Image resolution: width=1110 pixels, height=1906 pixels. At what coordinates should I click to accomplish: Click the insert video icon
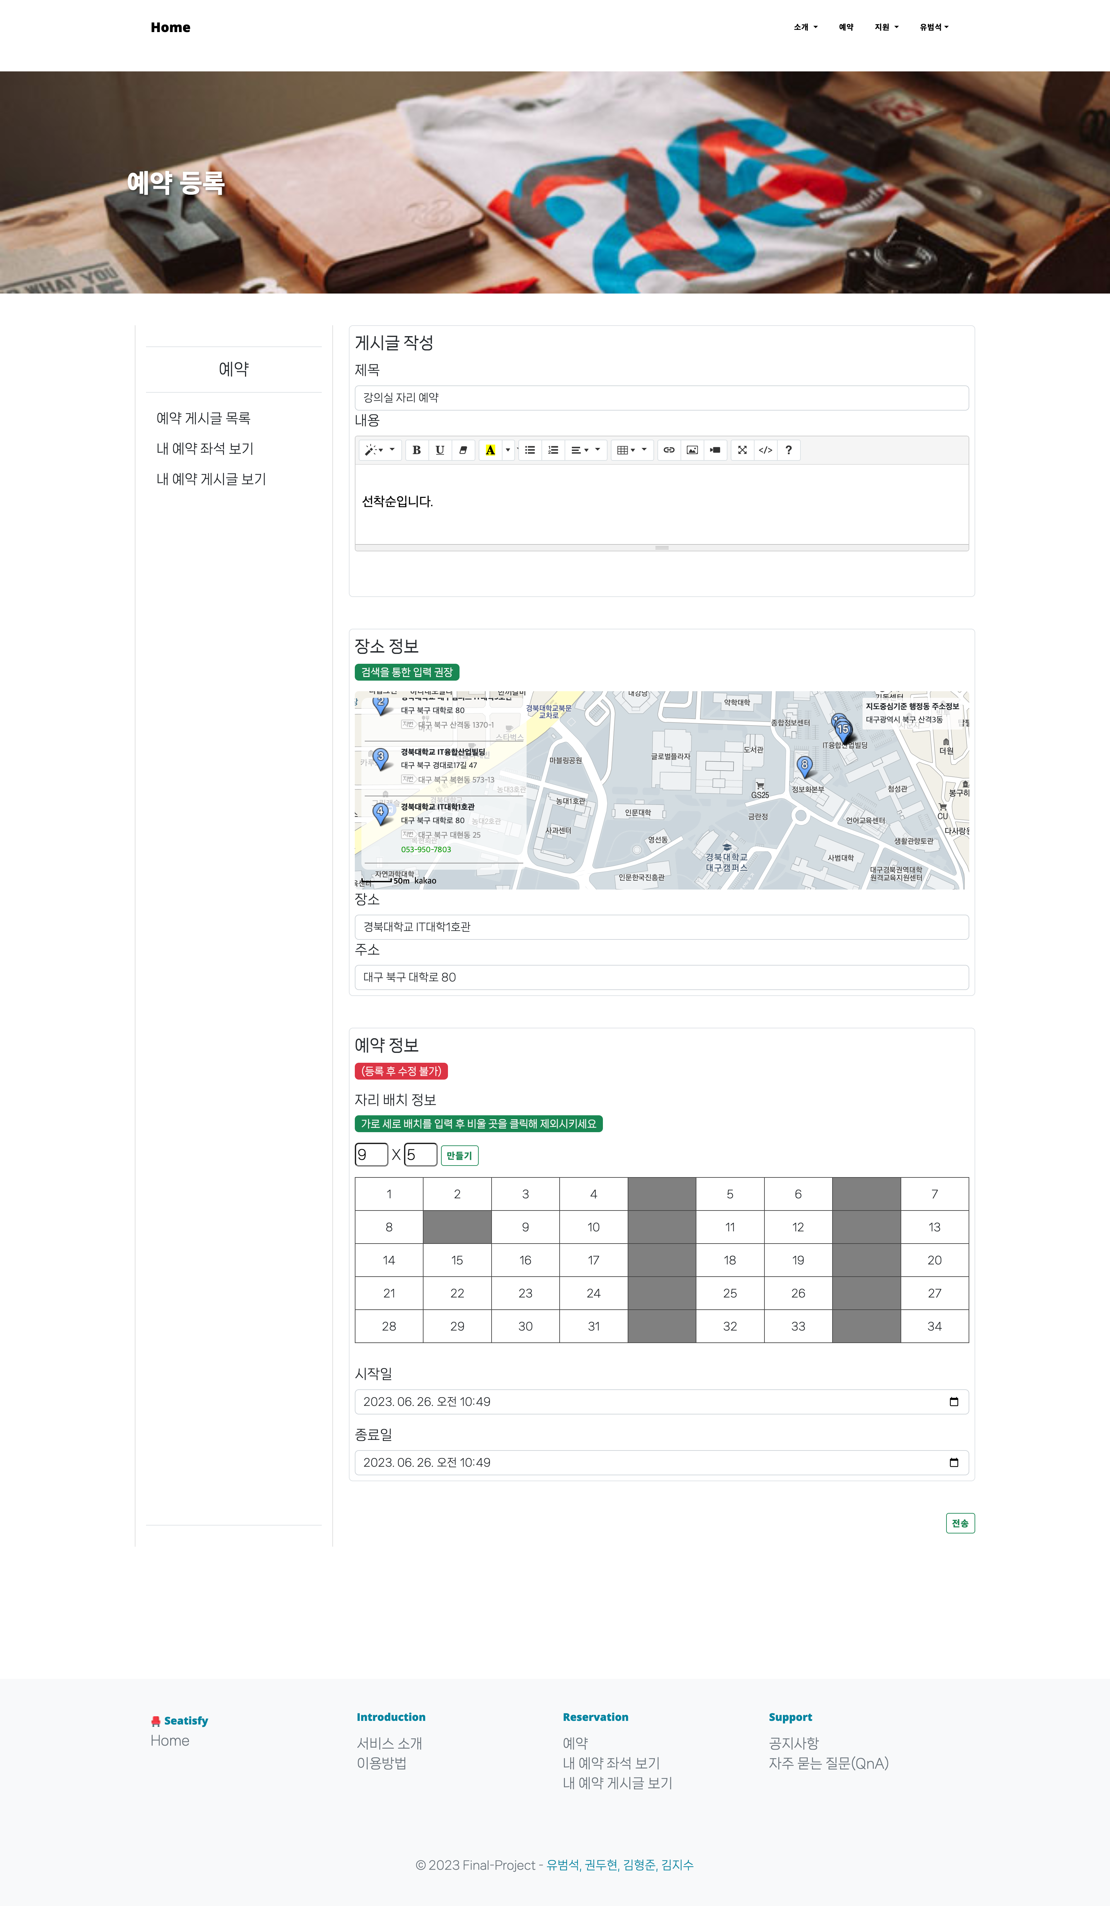[x=715, y=450]
